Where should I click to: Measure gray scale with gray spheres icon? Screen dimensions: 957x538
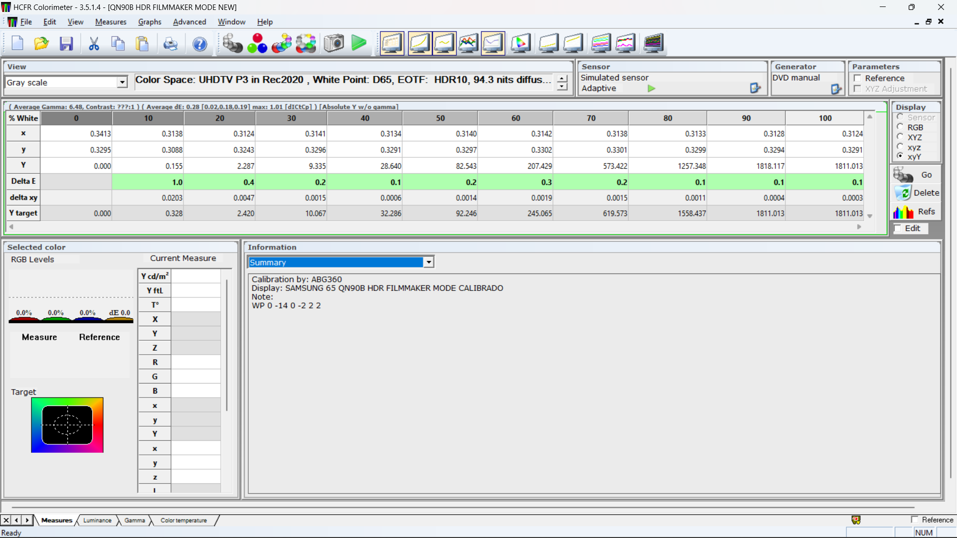tap(232, 44)
